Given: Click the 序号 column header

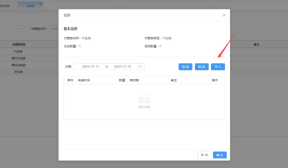Looking at the screenshot, I should click(70, 80).
